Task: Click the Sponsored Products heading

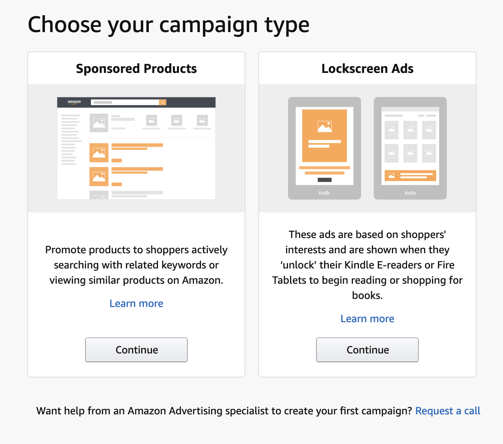Action: [136, 69]
